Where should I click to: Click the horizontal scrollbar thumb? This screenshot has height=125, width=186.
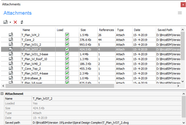(x=60, y=86)
